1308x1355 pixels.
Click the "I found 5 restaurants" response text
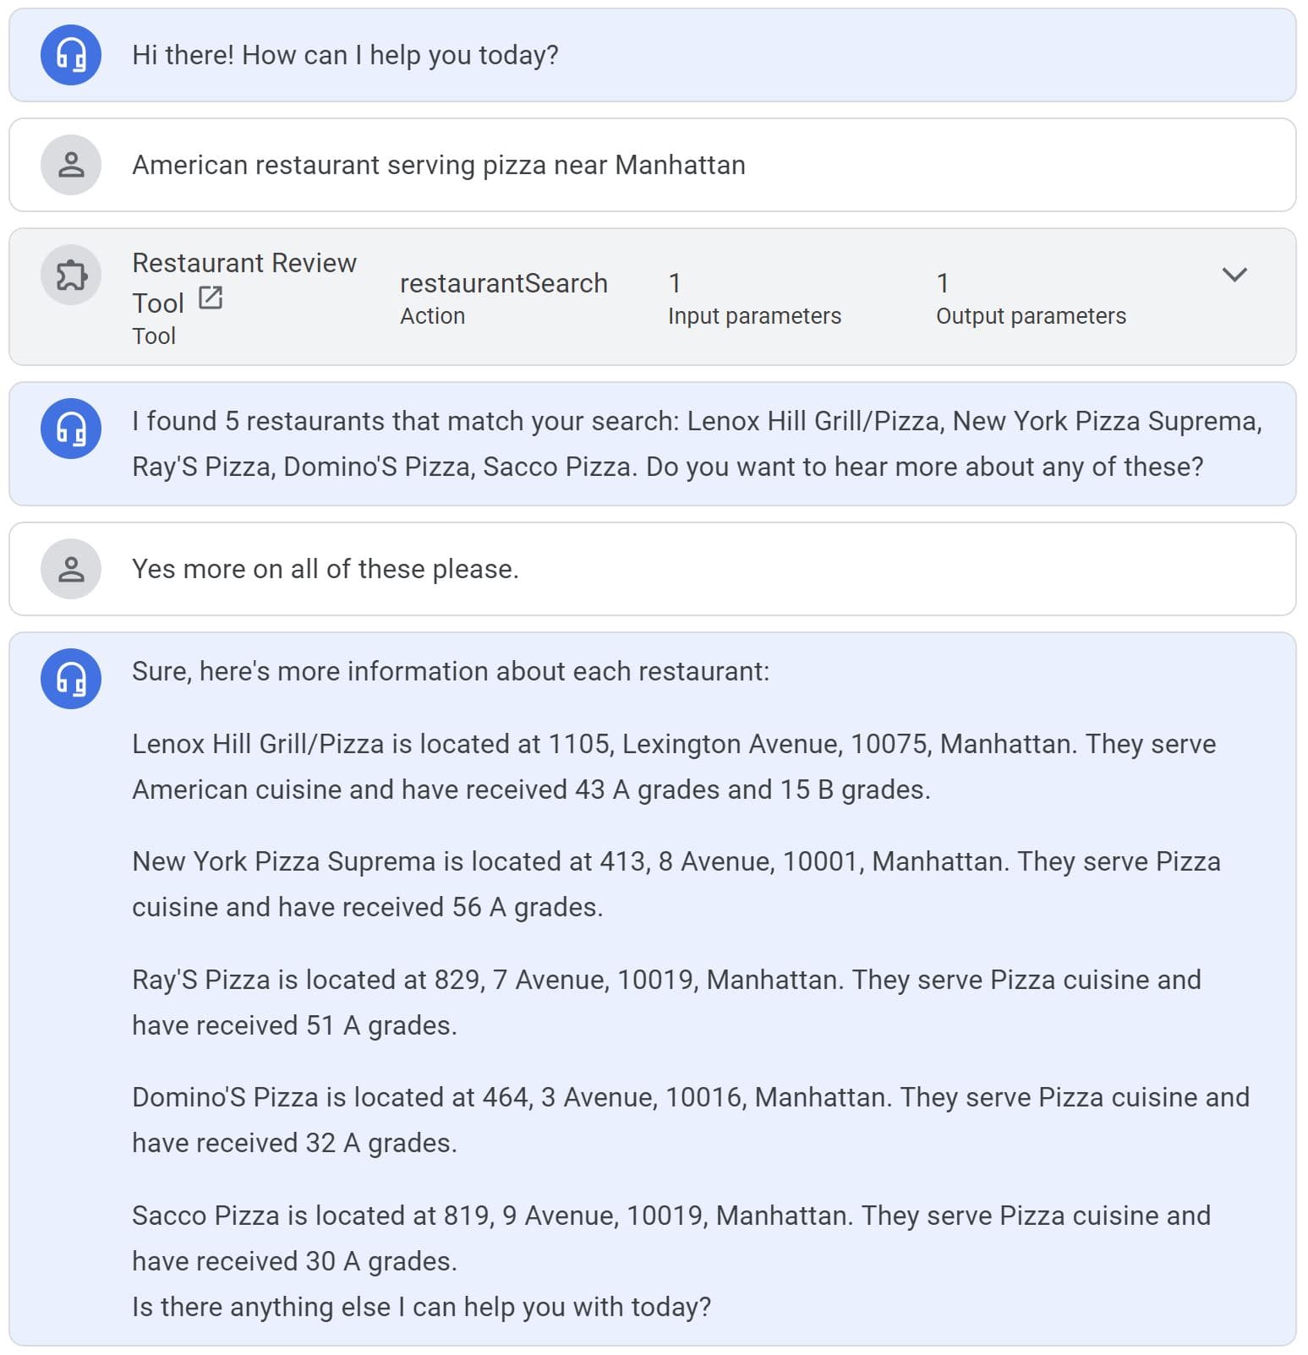[696, 444]
